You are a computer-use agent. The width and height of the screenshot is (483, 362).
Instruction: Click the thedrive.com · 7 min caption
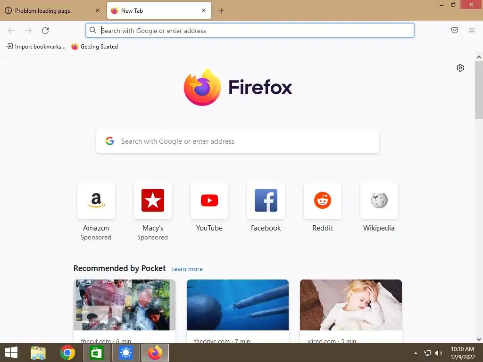click(x=222, y=341)
